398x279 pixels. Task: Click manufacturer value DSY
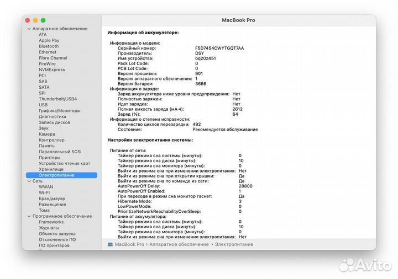(x=199, y=53)
